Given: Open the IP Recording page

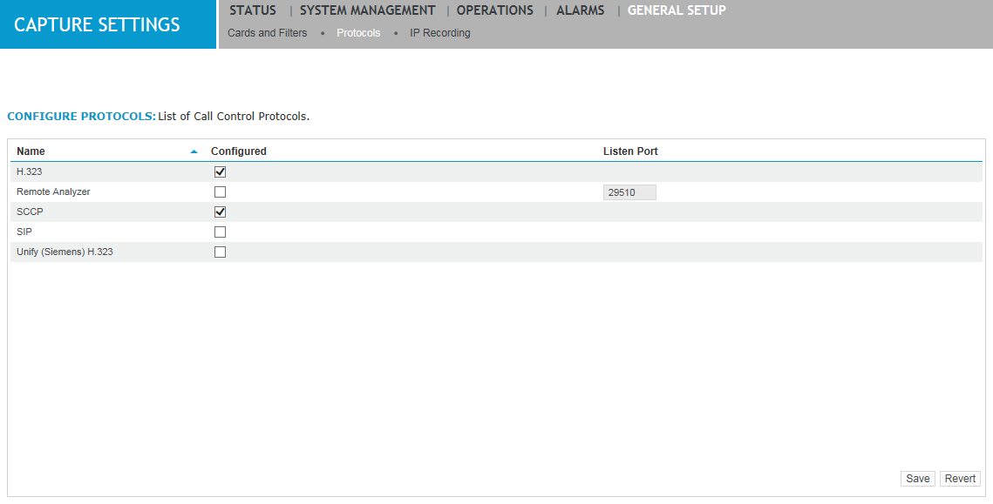Looking at the screenshot, I should tap(440, 32).
